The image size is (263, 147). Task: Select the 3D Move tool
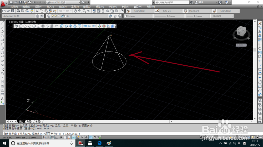99,26
